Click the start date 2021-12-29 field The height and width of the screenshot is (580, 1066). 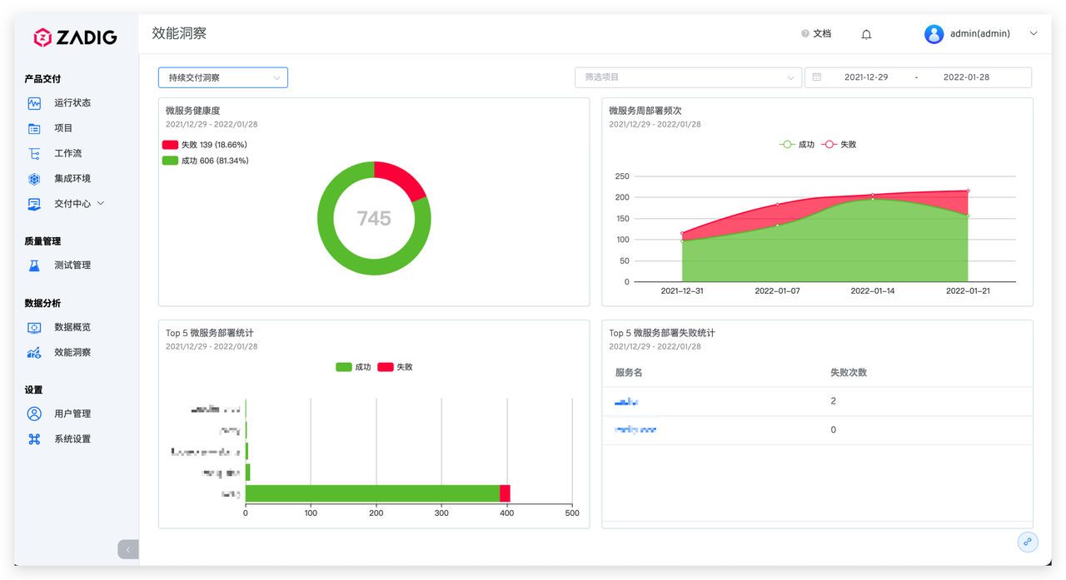[866, 77]
